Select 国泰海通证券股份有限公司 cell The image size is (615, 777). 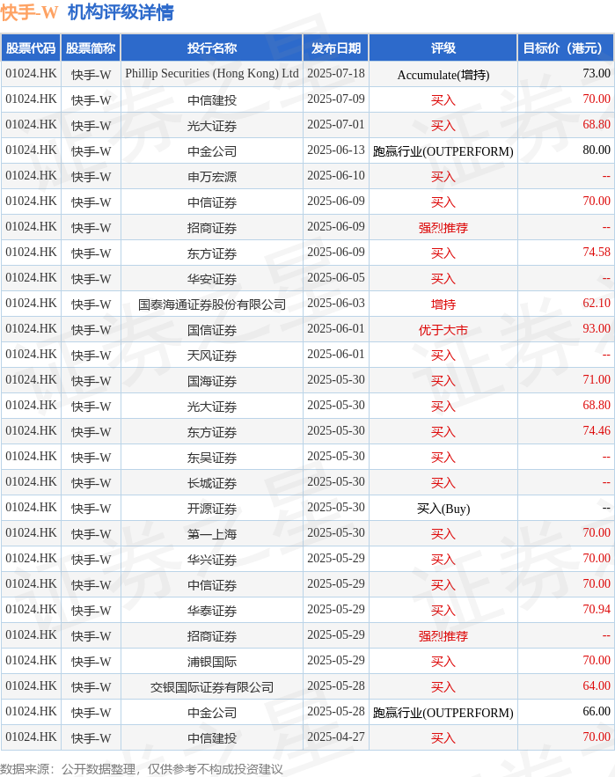point(212,304)
